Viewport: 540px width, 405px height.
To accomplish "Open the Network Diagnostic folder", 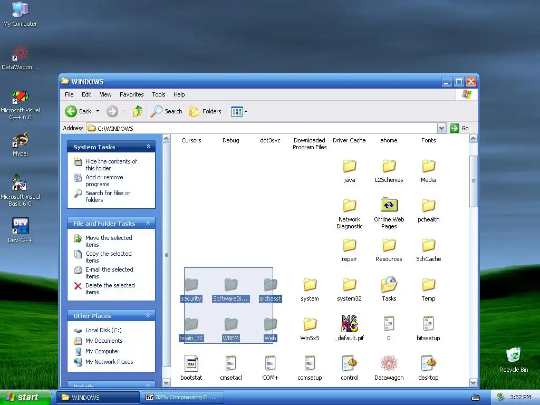I will (349, 206).
